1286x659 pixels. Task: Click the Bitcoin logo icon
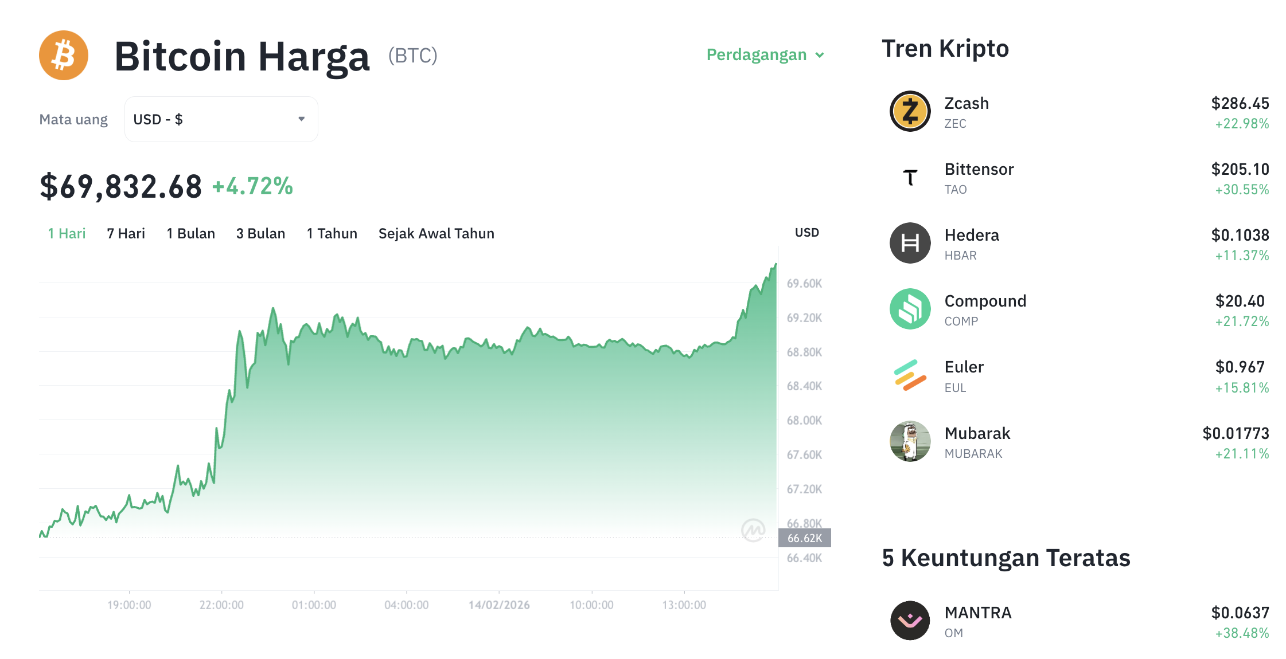pyautogui.click(x=63, y=54)
